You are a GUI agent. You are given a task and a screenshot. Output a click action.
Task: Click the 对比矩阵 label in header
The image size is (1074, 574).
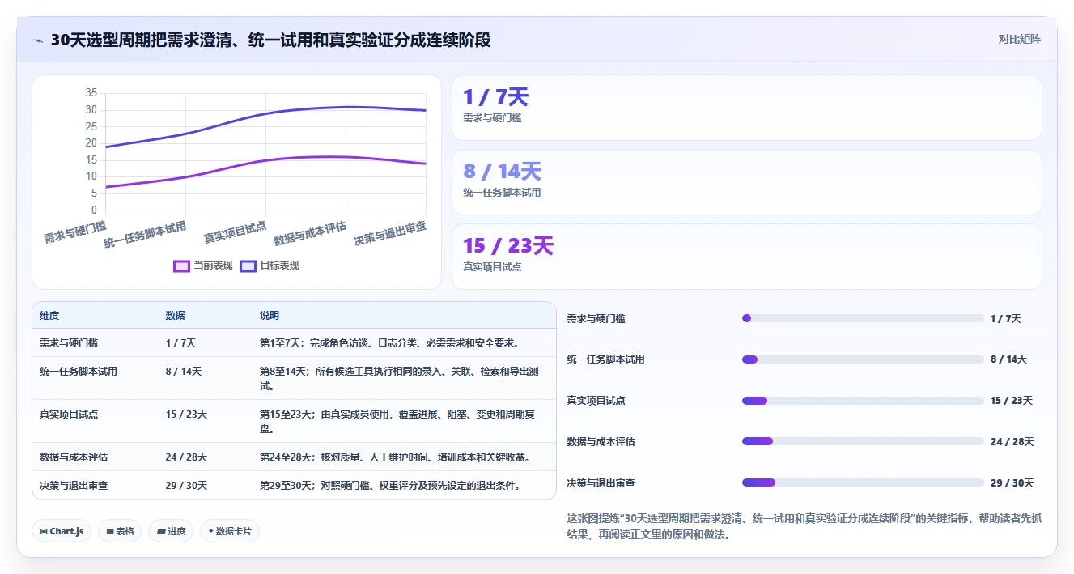pos(1019,39)
